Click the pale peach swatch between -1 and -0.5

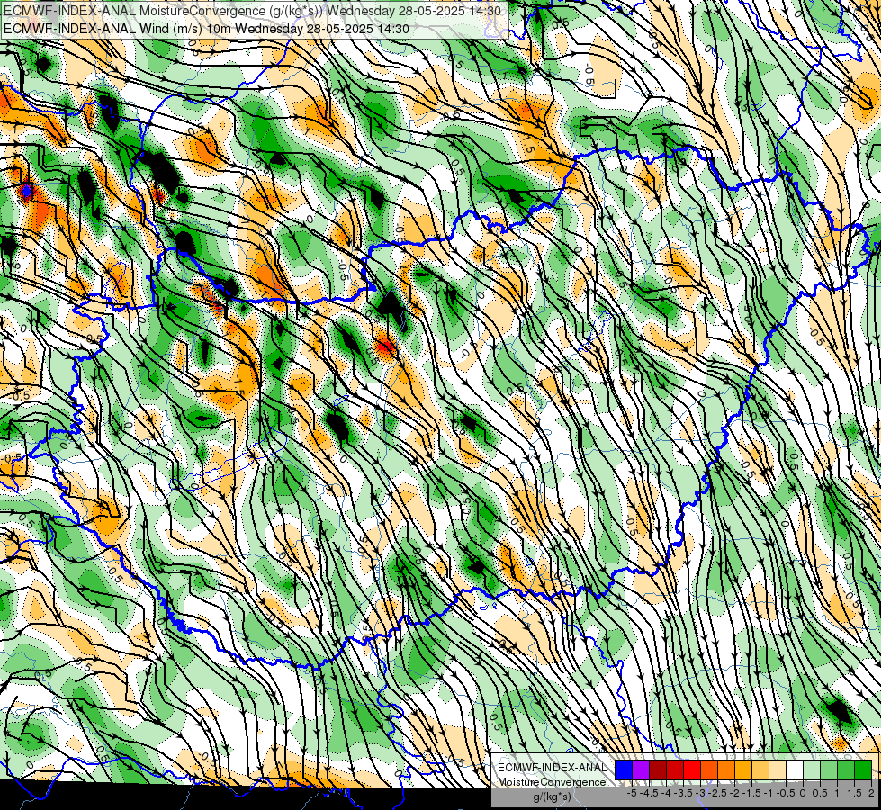tap(778, 770)
